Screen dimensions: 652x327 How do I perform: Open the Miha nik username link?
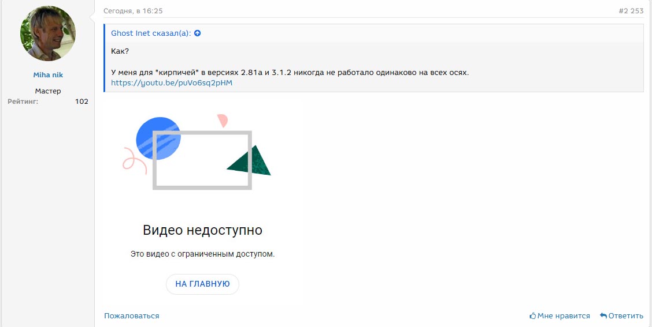pyautogui.click(x=48, y=75)
